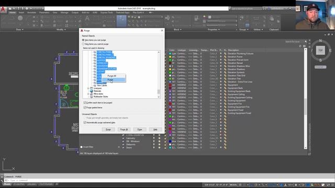Click the Purge All button at dialog bottom
This screenshot has width=335, height=188.
click(124, 130)
